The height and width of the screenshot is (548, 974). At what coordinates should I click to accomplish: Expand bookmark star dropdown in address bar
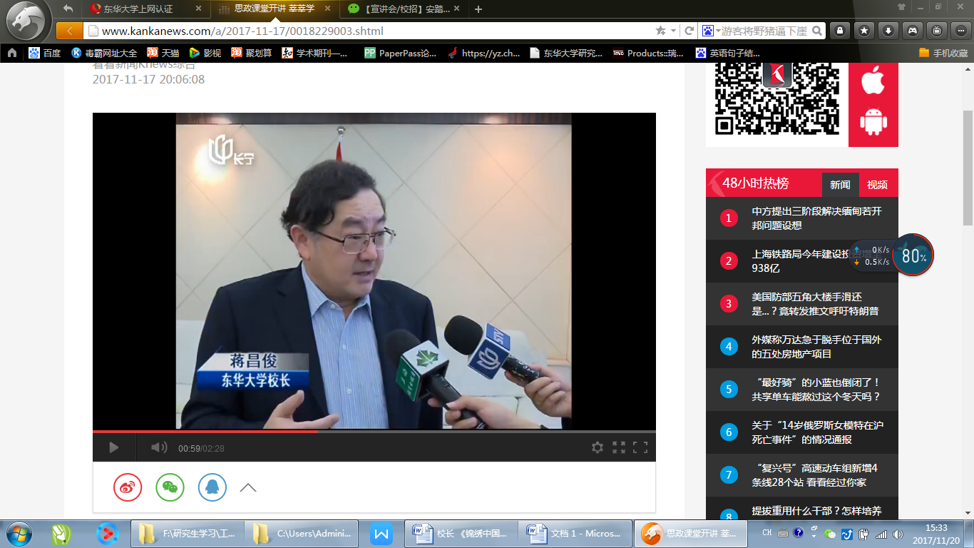(x=673, y=31)
